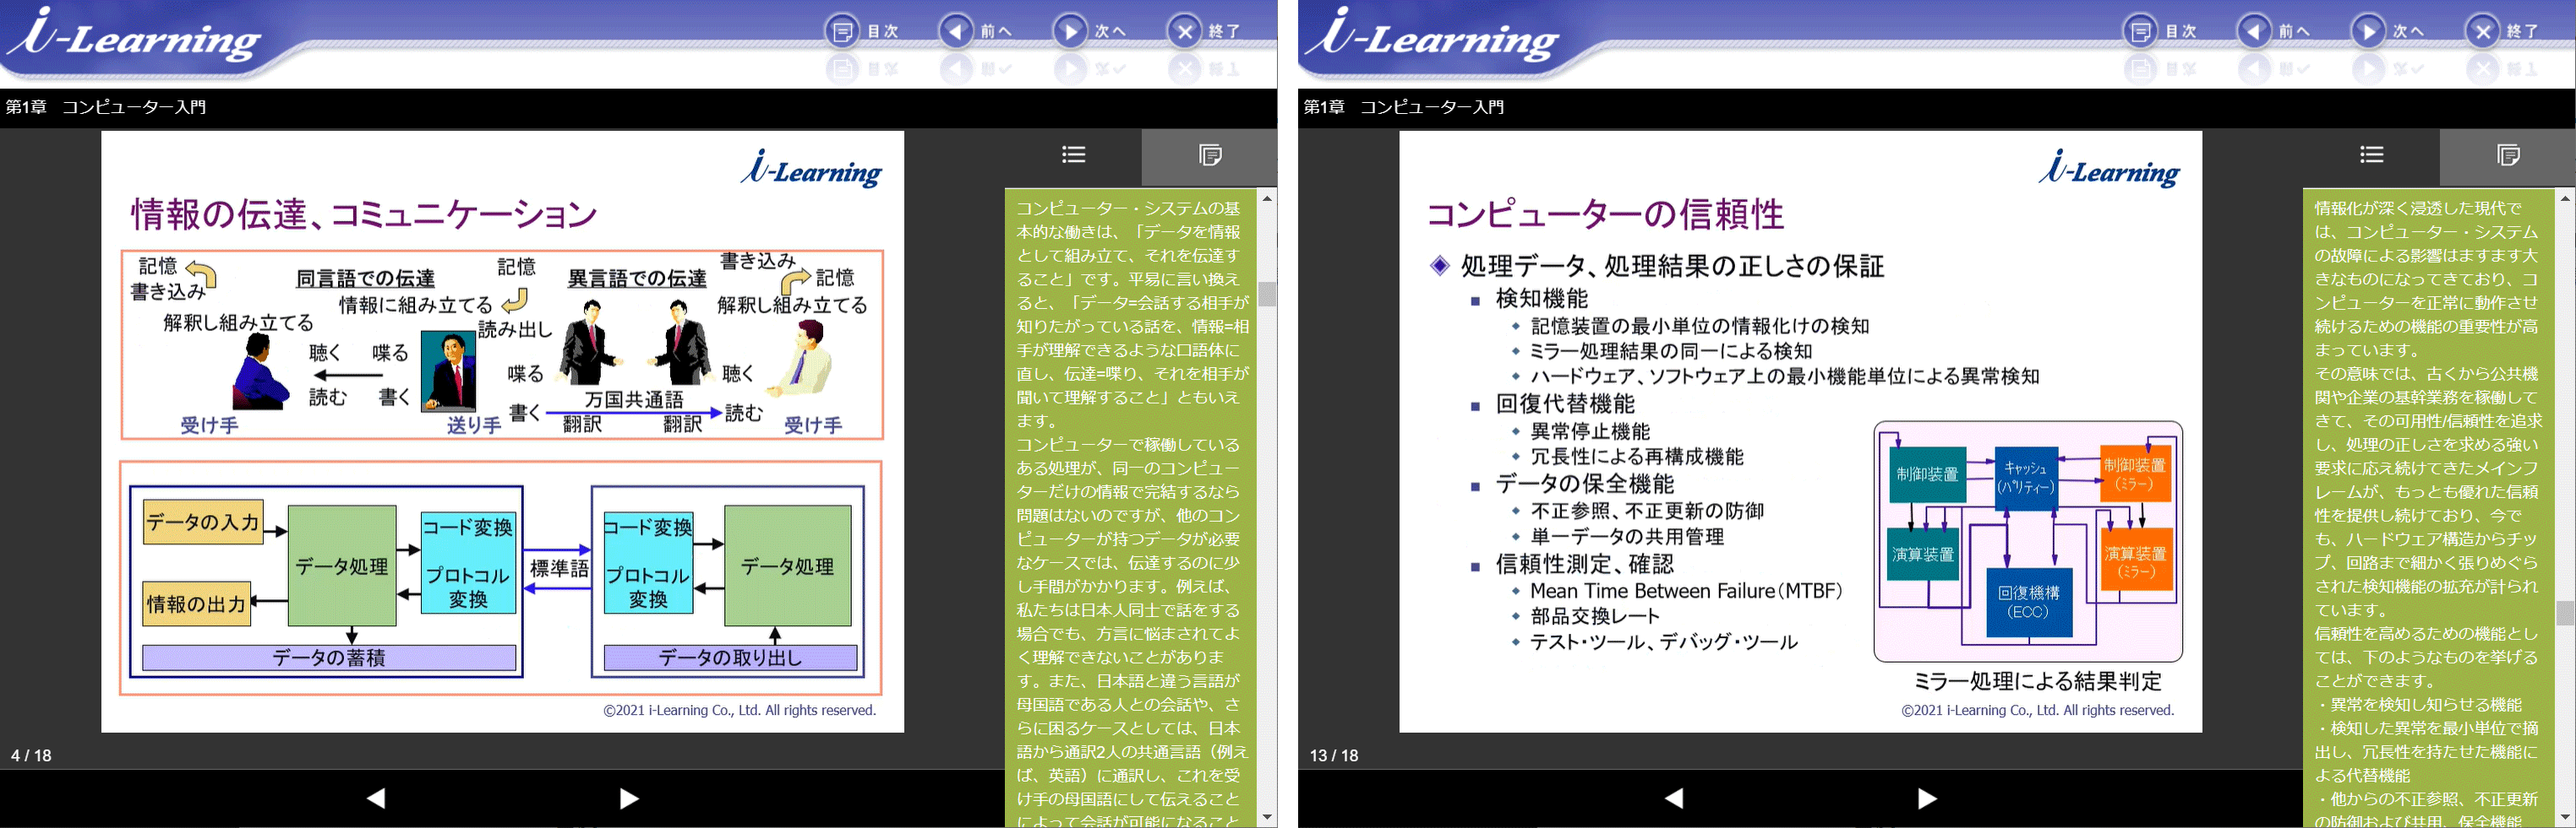Click データの入力 box in left slide

(x=203, y=522)
